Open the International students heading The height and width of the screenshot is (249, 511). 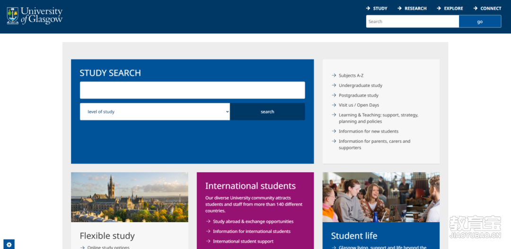(x=251, y=186)
